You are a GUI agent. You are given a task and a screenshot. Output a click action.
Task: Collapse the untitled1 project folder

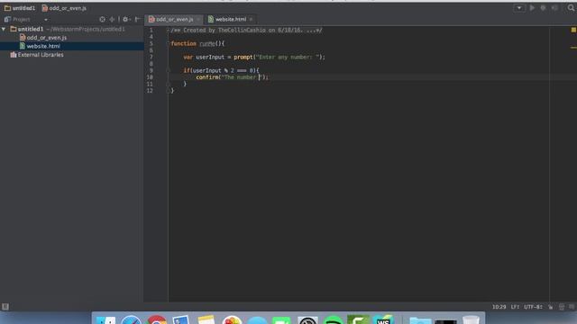(4, 29)
